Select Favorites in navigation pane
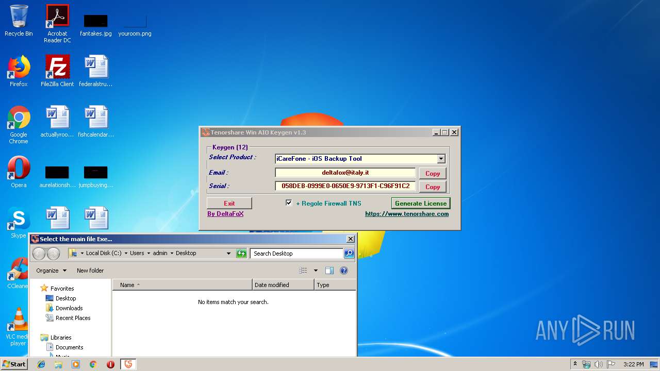This screenshot has height=371, width=660. point(62,289)
